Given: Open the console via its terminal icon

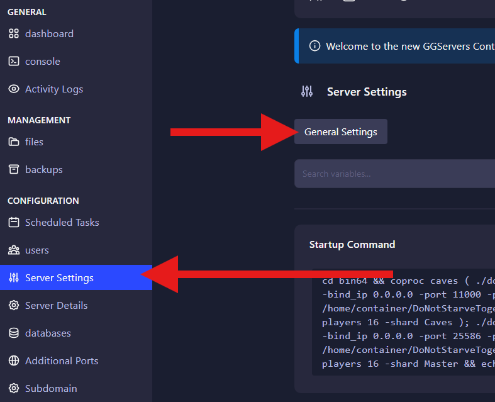Looking at the screenshot, I should (13, 62).
